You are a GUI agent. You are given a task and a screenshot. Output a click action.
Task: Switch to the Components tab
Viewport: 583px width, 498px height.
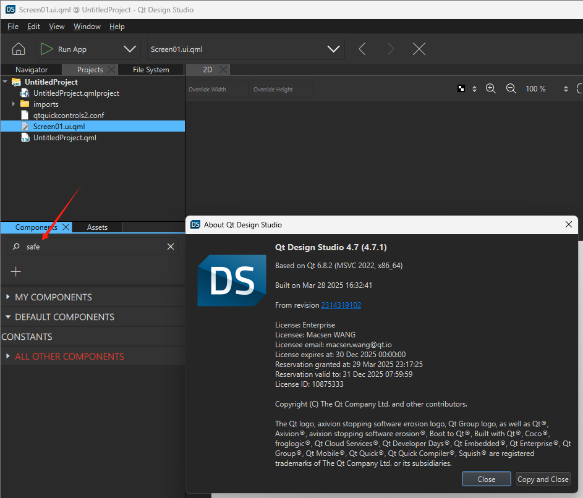click(x=36, y=227)
